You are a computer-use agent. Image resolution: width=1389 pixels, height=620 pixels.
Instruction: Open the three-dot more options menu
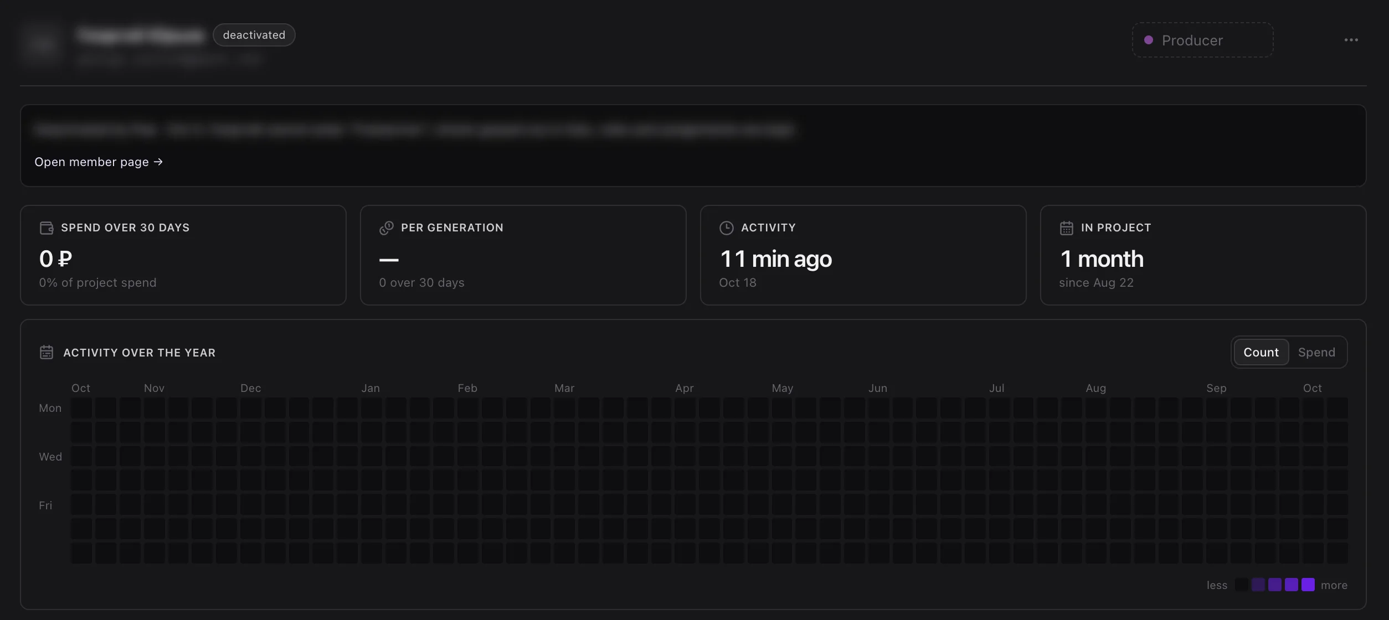1351,40
